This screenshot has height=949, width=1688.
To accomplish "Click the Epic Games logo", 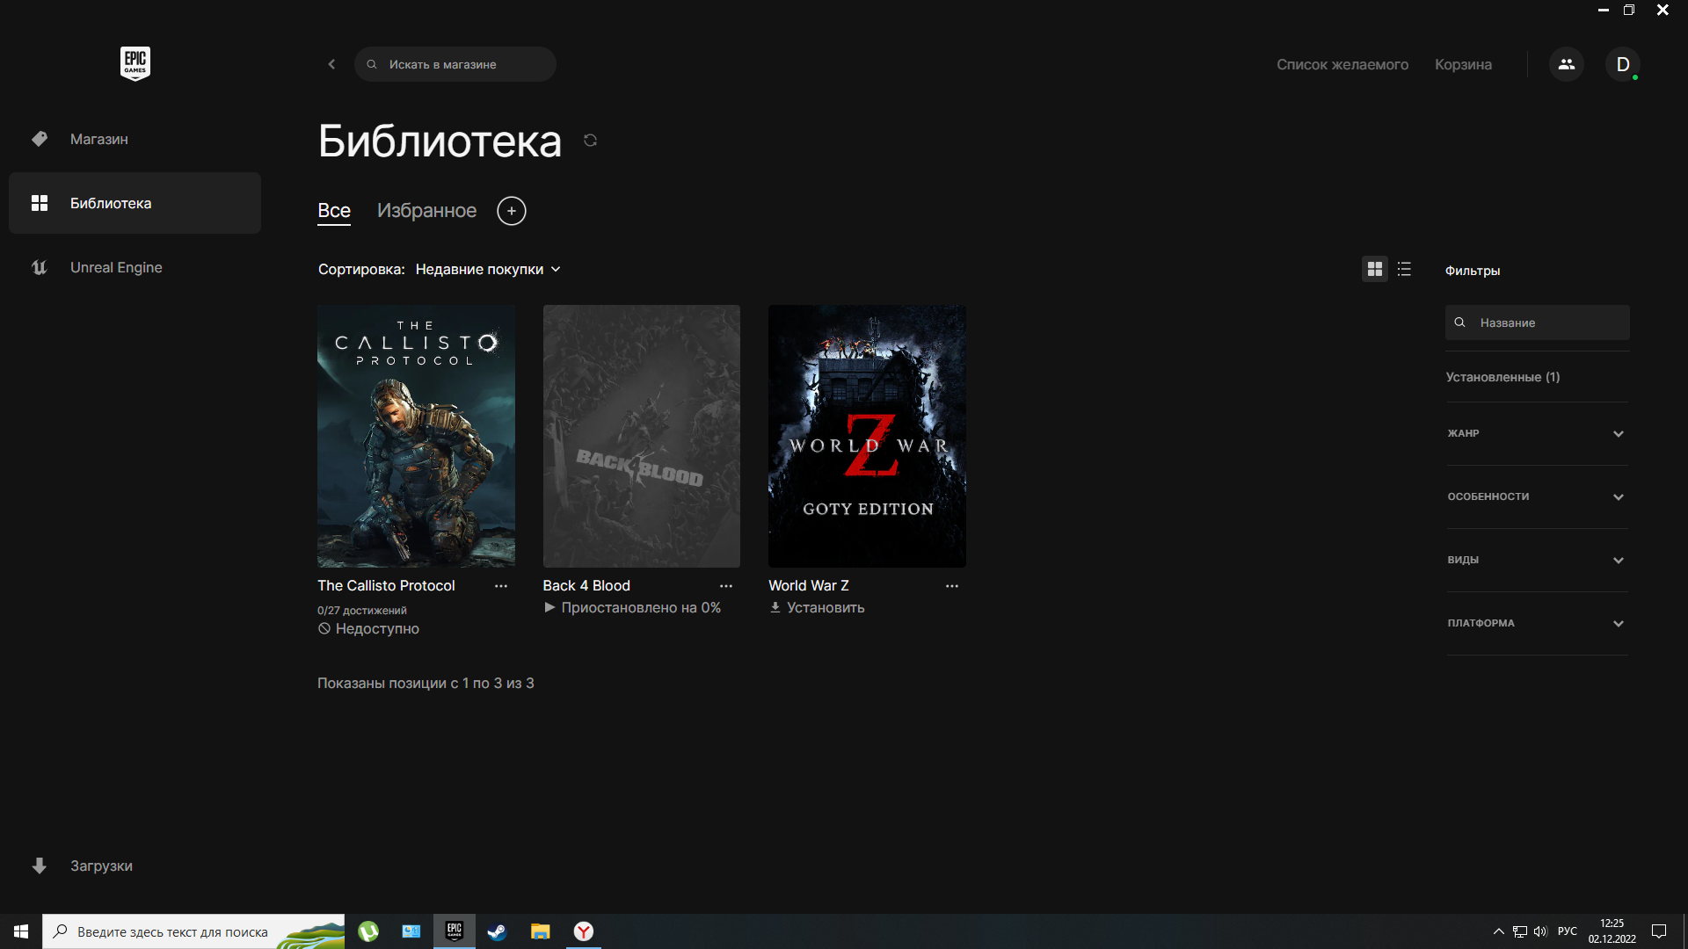I will pyautogui.click(x=135, y=63).
